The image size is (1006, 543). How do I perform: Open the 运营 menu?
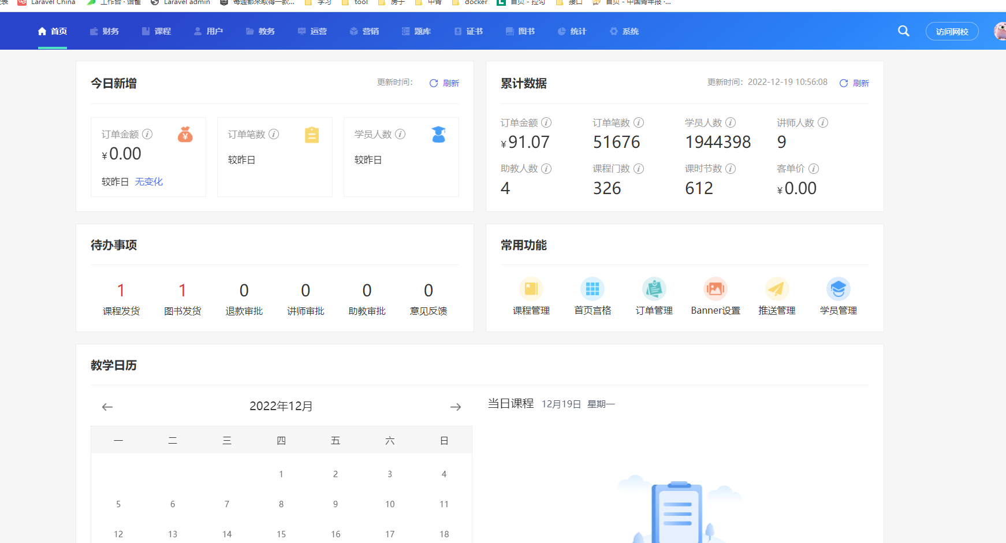point(312,31)
